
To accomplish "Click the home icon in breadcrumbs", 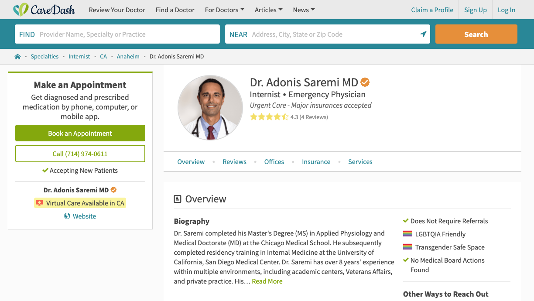I will coord(18,57).
